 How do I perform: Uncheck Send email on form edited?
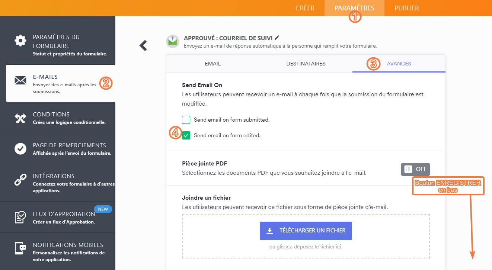[186, 135]
